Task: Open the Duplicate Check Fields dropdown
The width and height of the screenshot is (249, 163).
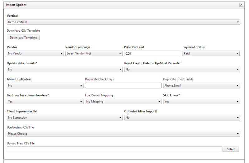Action: click(x=201, y=86)
